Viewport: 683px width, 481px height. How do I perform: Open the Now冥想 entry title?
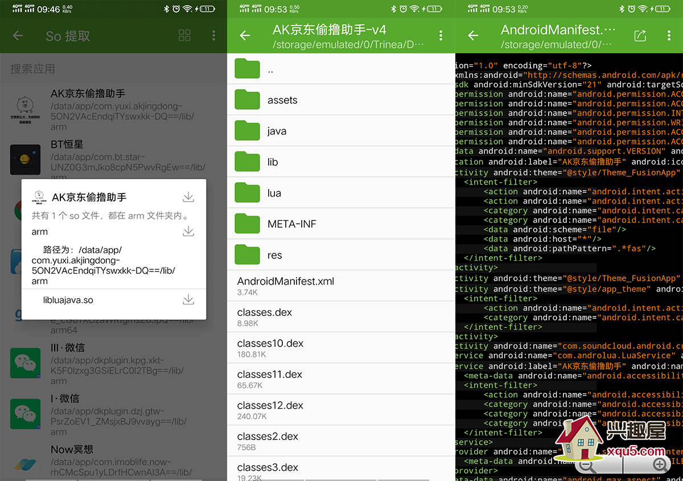pyautogui.click(x=72, y=450)
